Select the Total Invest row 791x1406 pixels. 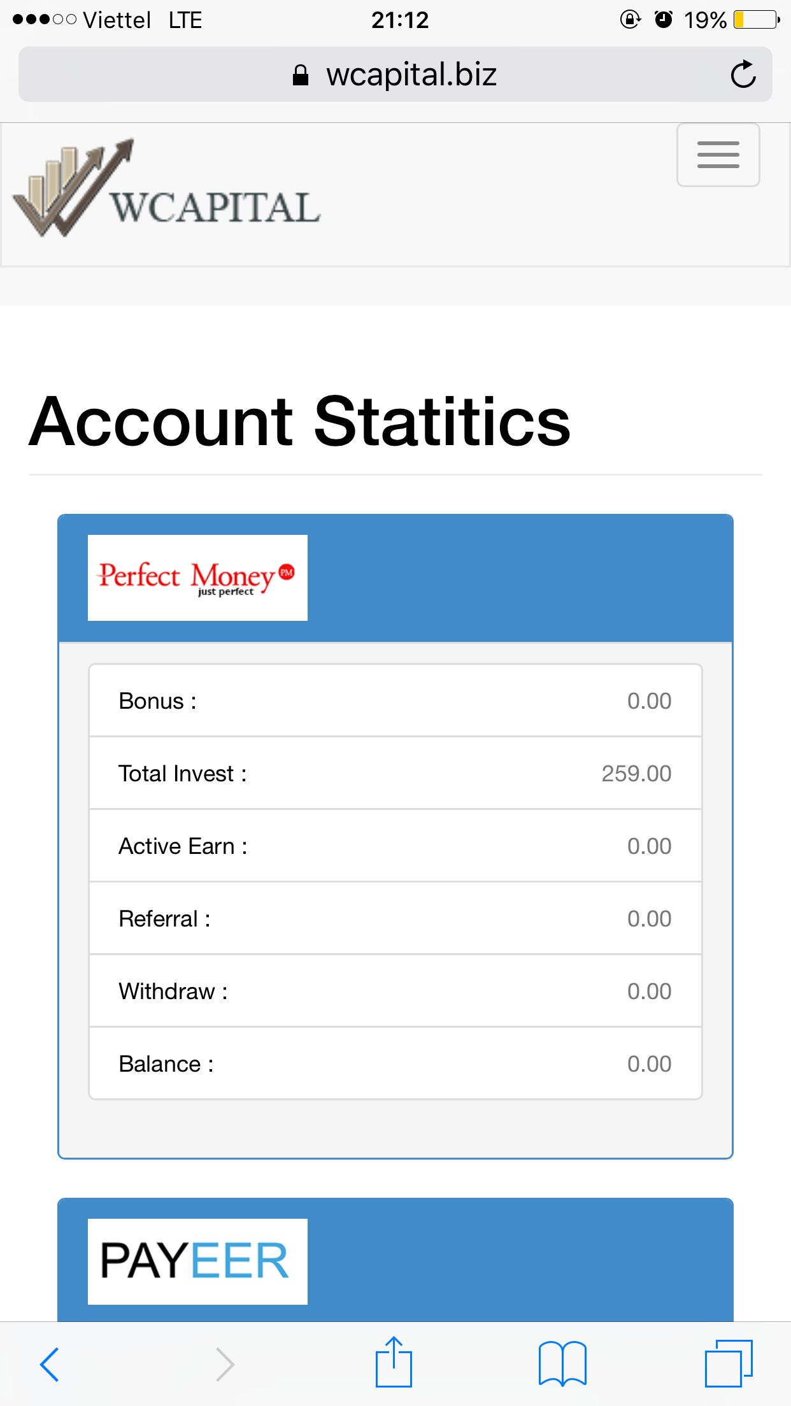395,774
